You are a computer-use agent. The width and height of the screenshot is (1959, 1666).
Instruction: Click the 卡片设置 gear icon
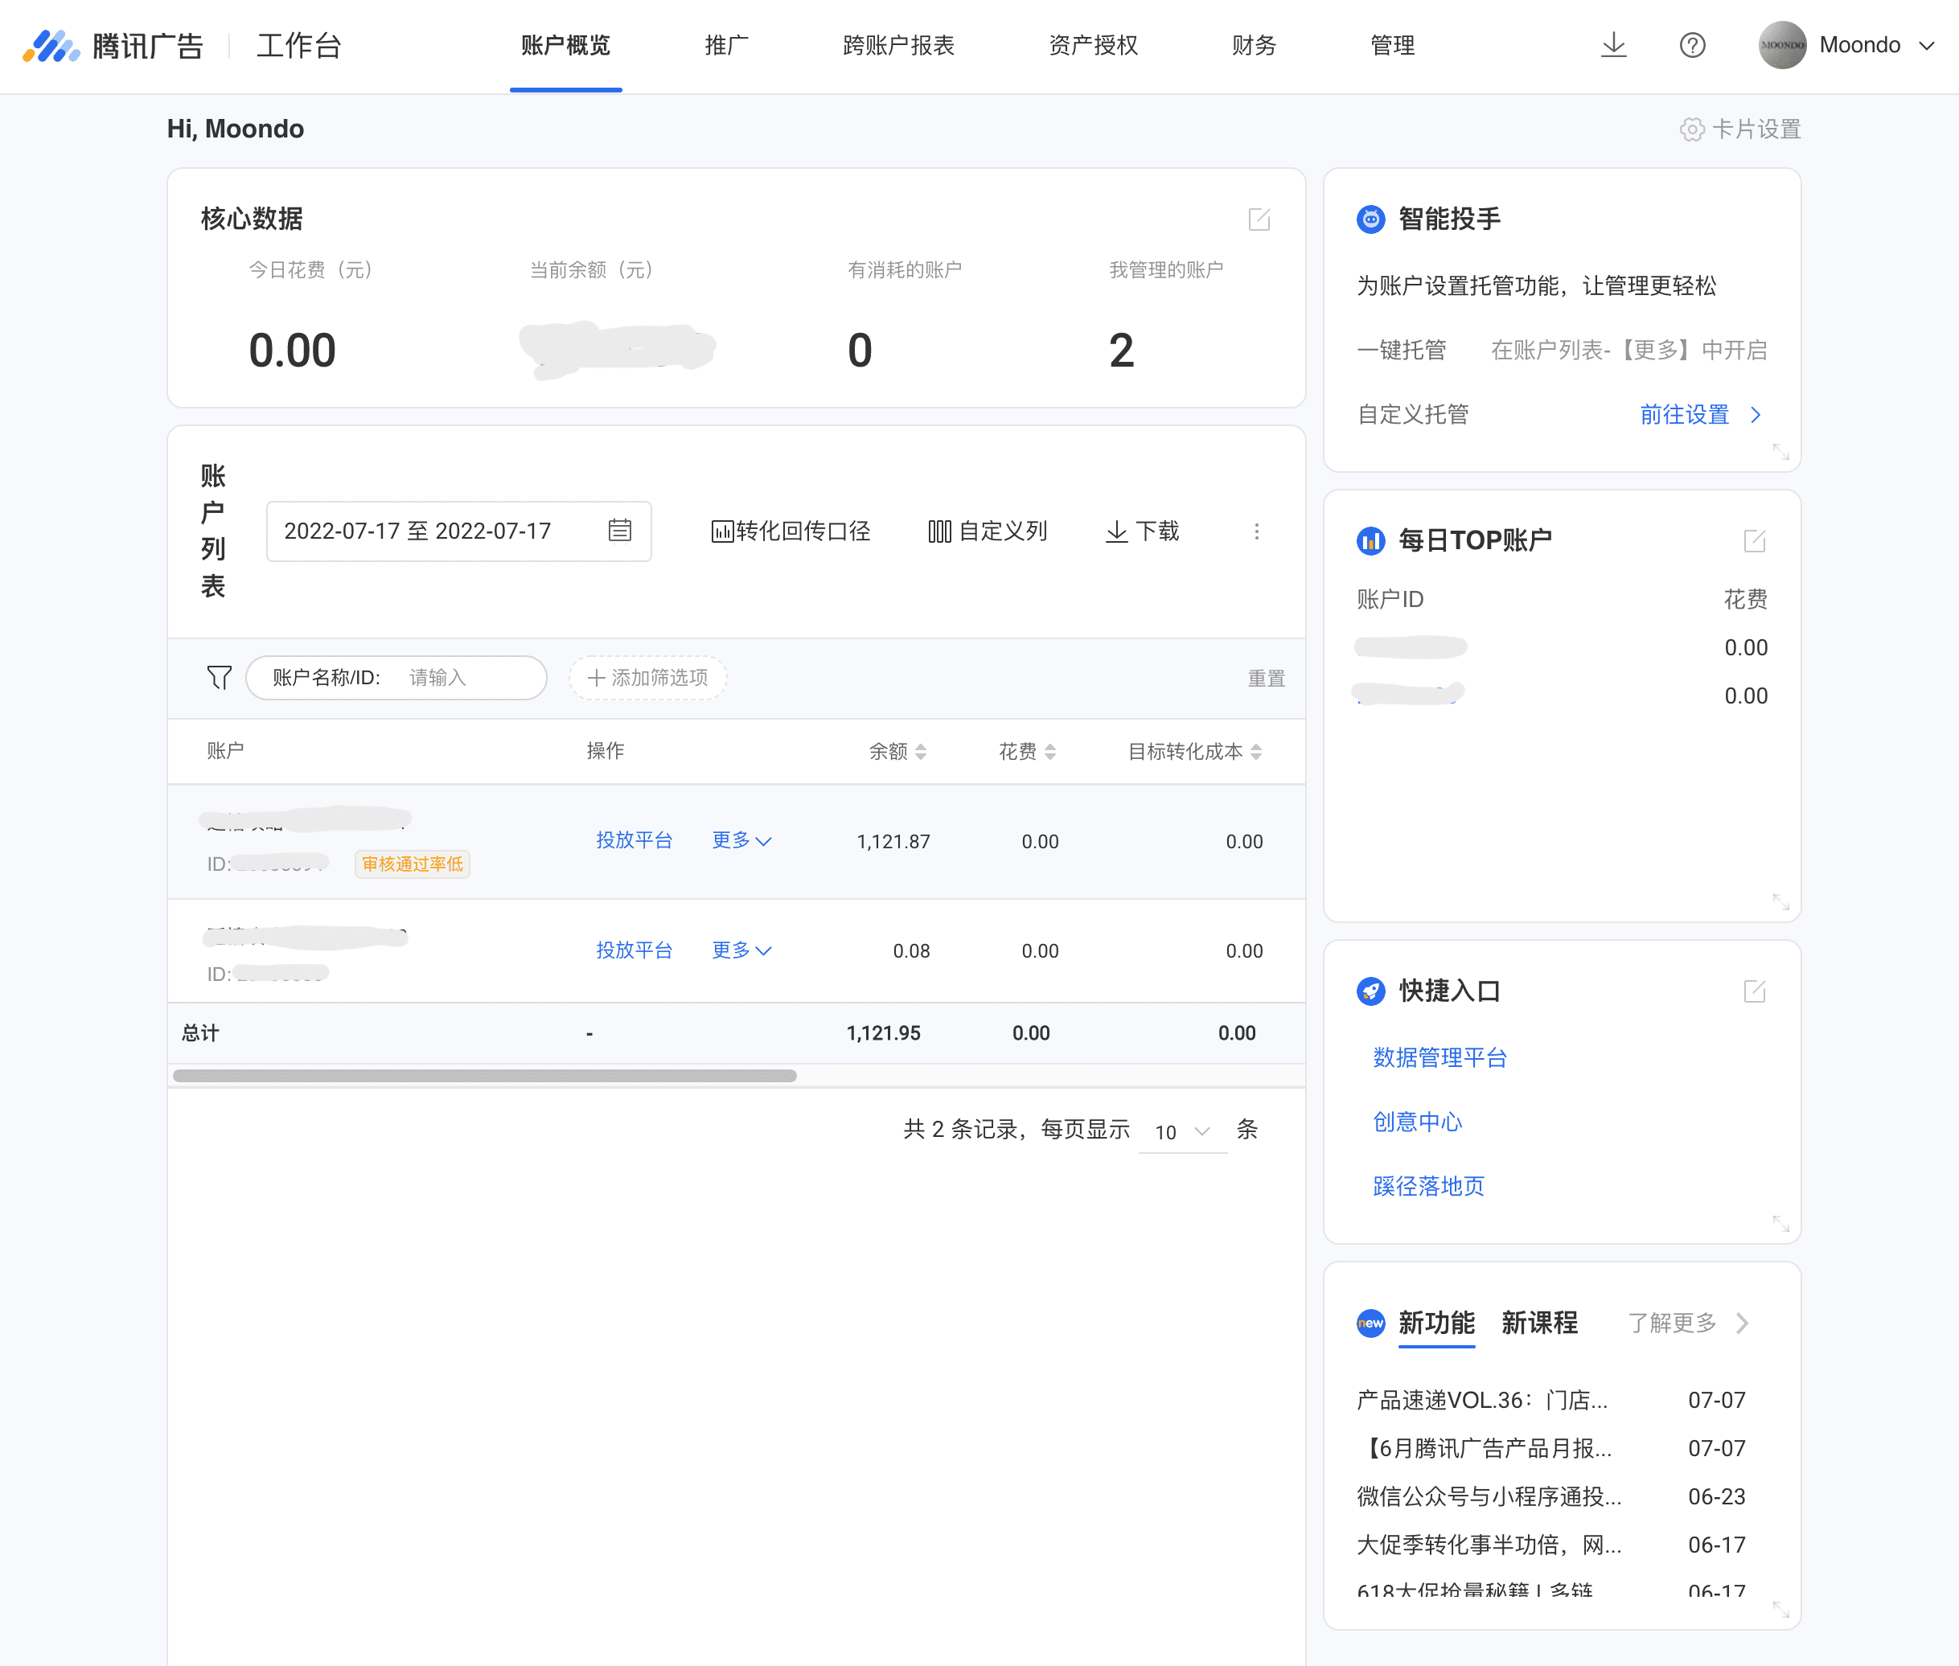tap(1692, 129)
